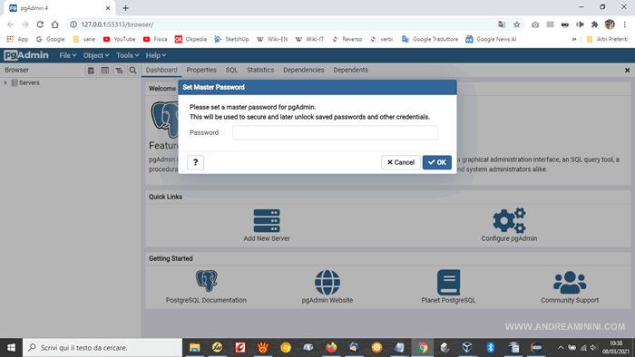The height and width of the screenshot is (357, 635).
Task: Open the App shortcuts grid
Action: pos(17,39)
